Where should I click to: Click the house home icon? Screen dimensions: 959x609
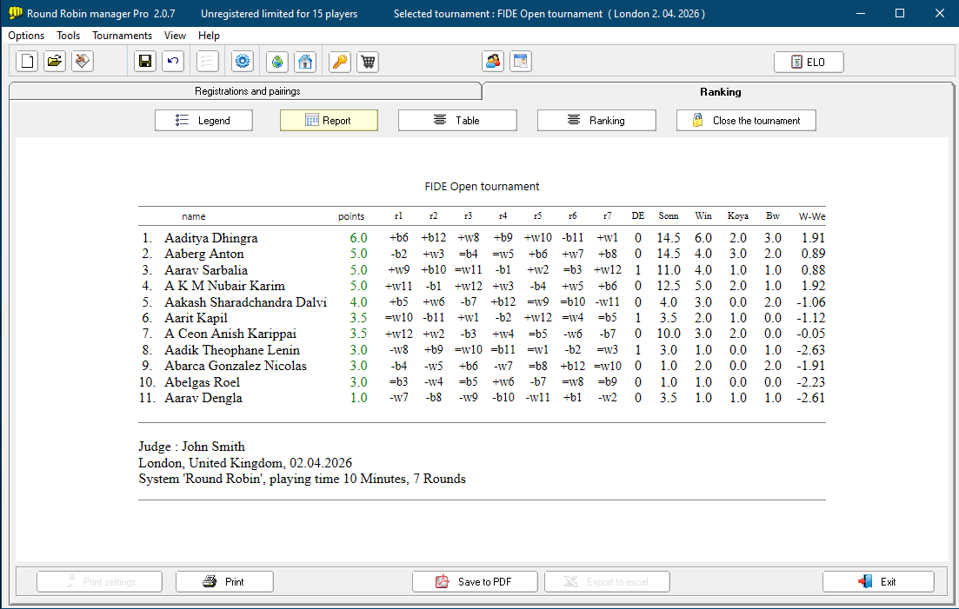(305, 62)
